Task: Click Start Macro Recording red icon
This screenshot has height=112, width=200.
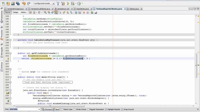Action: coord(84,12)
